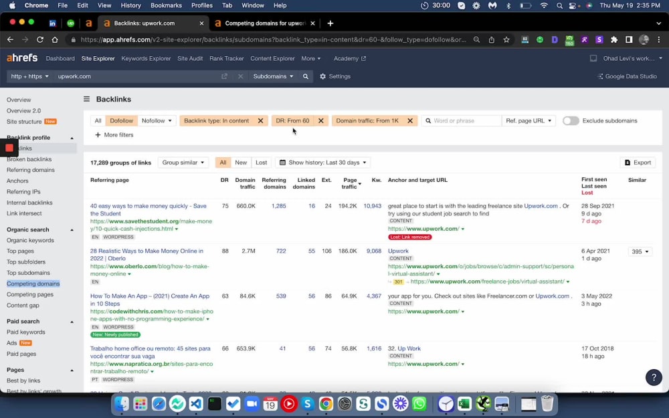Click More filters button
The height and width of the screenshot is (418, 669).
[x=114, y=135]
